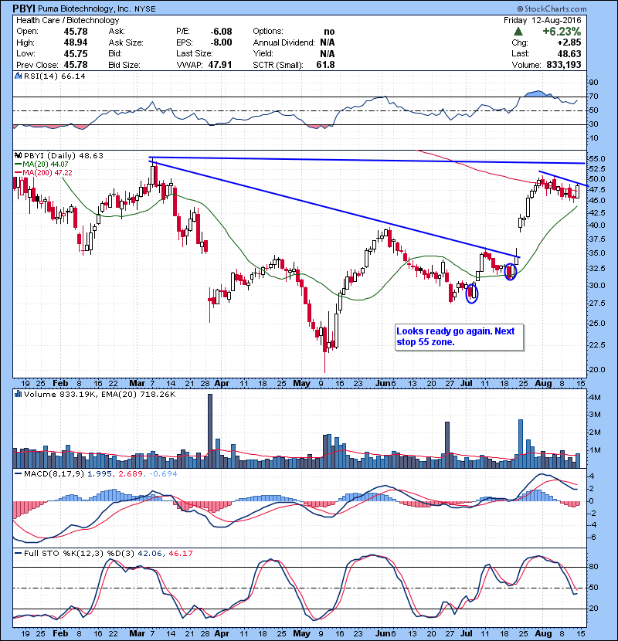The image size is (618, 641).
Task: Click the Last price 48.63 in header
Action: pyautogui.click(x=569, y=53)
